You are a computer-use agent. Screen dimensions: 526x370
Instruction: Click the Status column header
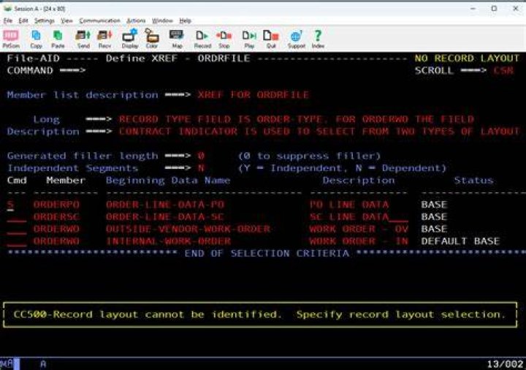tap(473, 181)
